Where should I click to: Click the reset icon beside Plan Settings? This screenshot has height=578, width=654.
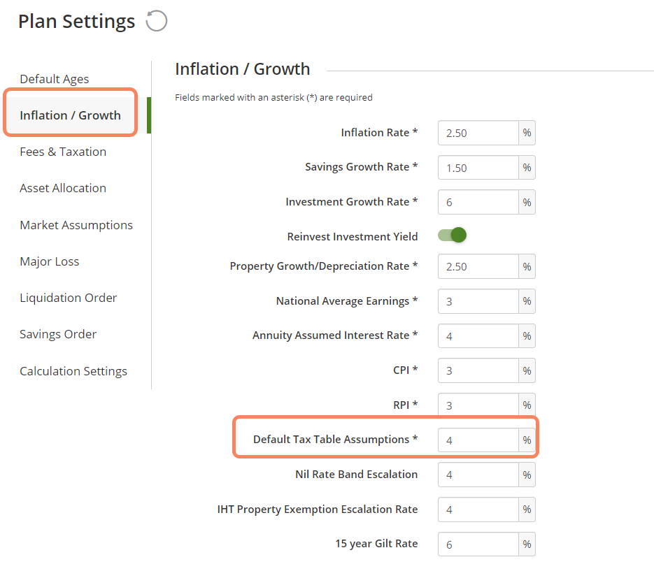pyautogui.click(x=156, y=22)
